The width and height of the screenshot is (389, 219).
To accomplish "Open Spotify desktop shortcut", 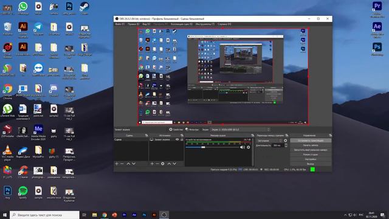I will click(x=23, y=193).
